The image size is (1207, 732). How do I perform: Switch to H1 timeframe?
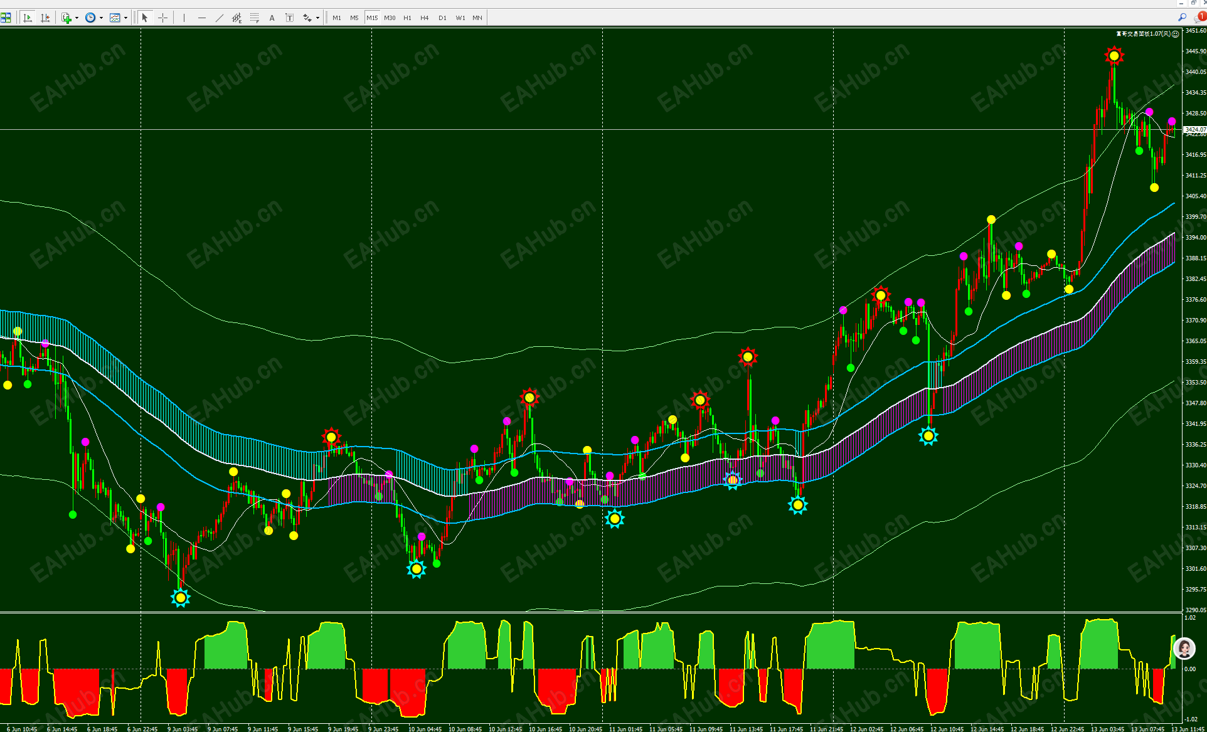tap(407, 18)
